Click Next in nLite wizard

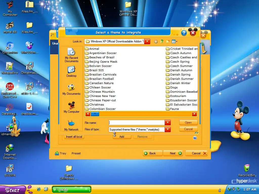(x=173, y=153)
